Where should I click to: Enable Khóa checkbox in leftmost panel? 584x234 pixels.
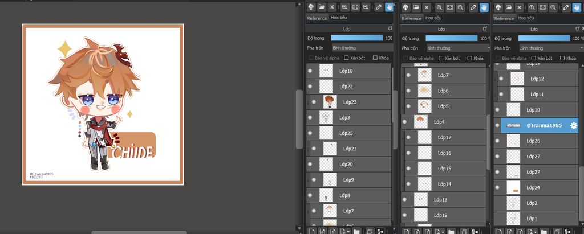click(375, 58)
